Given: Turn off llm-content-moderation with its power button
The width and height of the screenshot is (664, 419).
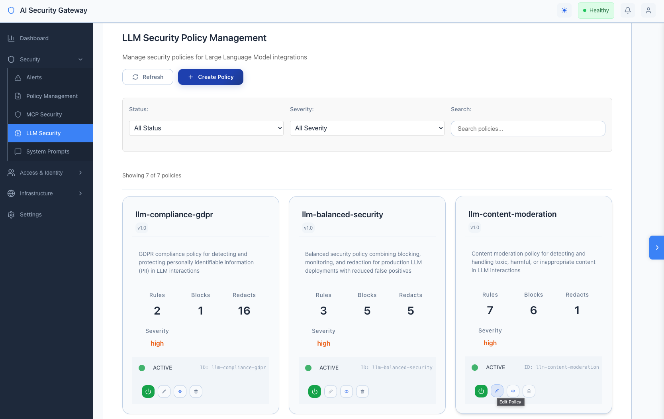Looking at the screenshot, I should [481, 391].
